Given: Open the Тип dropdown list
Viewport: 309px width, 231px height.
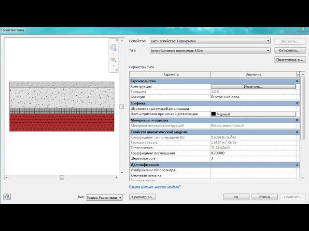Looking at the screenshot, I should tap(210, 51).
